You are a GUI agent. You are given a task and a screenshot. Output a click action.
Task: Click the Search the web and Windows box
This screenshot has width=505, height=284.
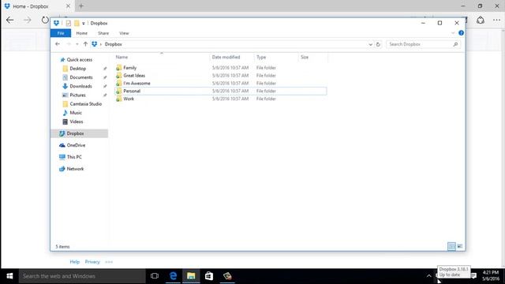pos(82,276)
